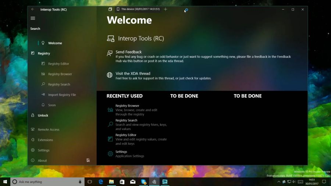This screenshot has height=186, width=331.
Task: Launch Microsoft Edge from taskbar
Action: pyautogui.click(x=101, y=182)
